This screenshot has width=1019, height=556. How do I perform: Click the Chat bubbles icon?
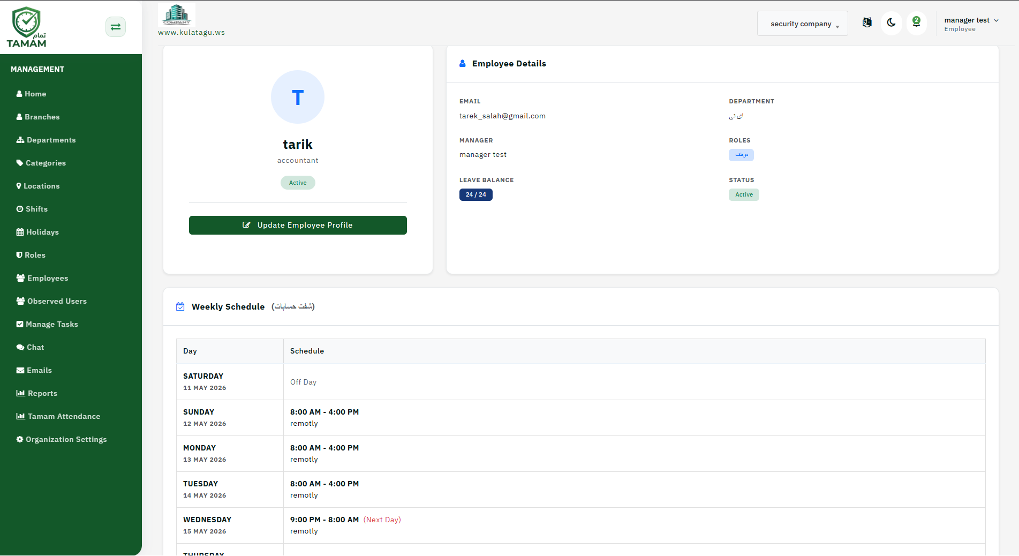20,347
